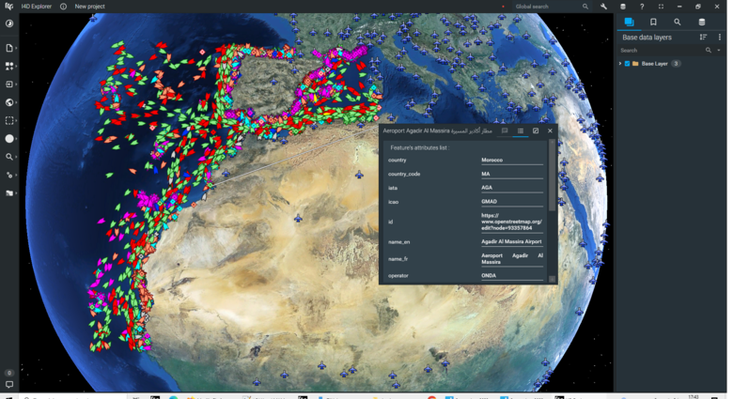Screen dimensions: 733x399
Task: Click the New project title
Action: pos(90,7)
